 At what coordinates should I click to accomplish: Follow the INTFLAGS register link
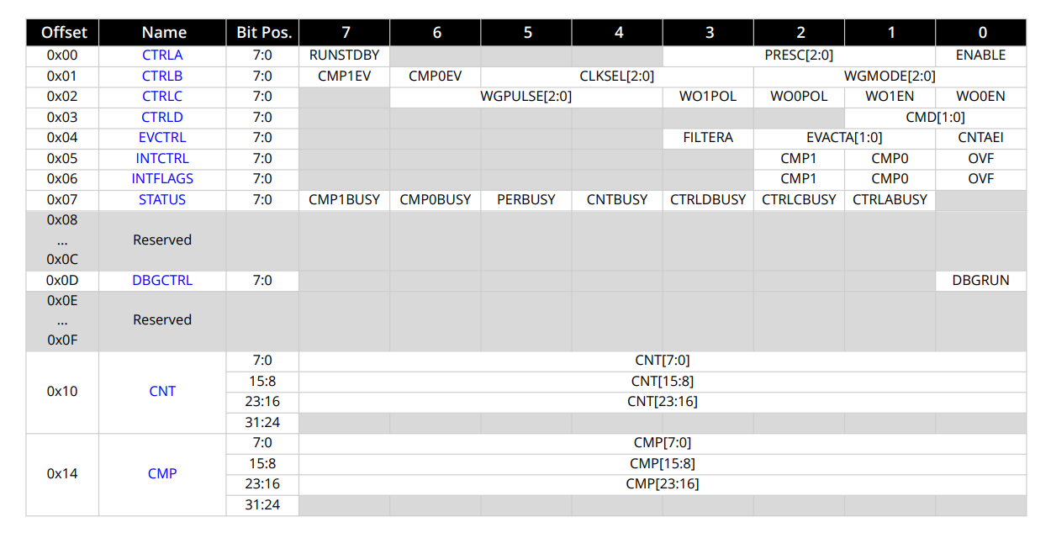pyautogui.click(x=162, y=178)
